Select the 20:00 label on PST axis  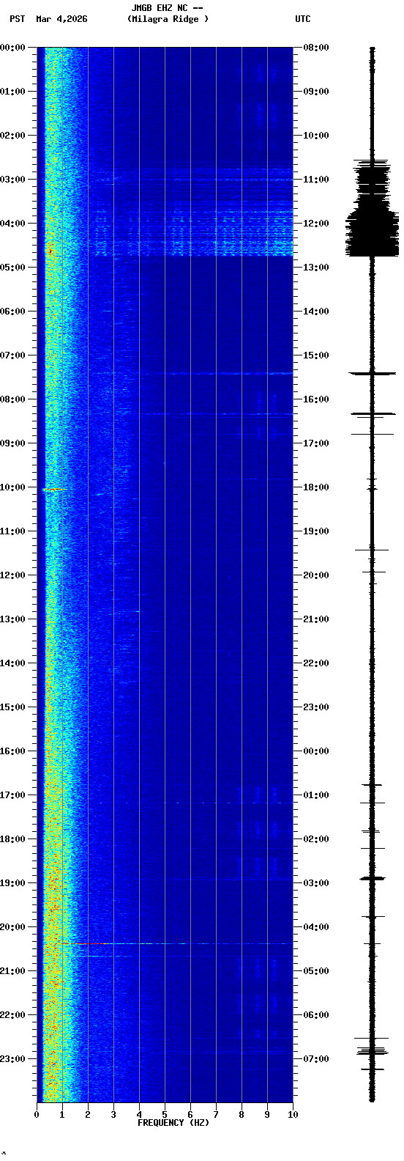pyautogui.click(x=12, y=927)
